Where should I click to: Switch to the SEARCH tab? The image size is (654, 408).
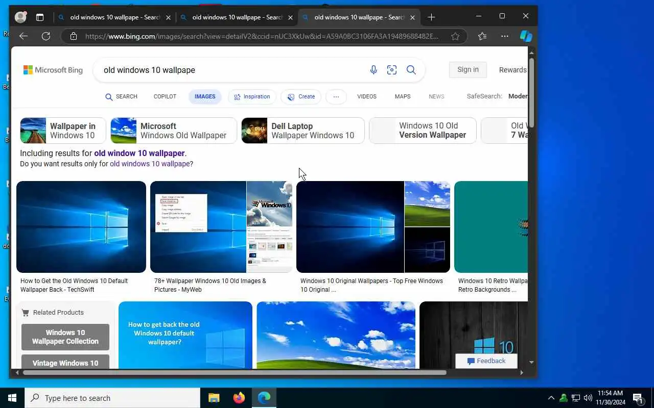[122, 96]
